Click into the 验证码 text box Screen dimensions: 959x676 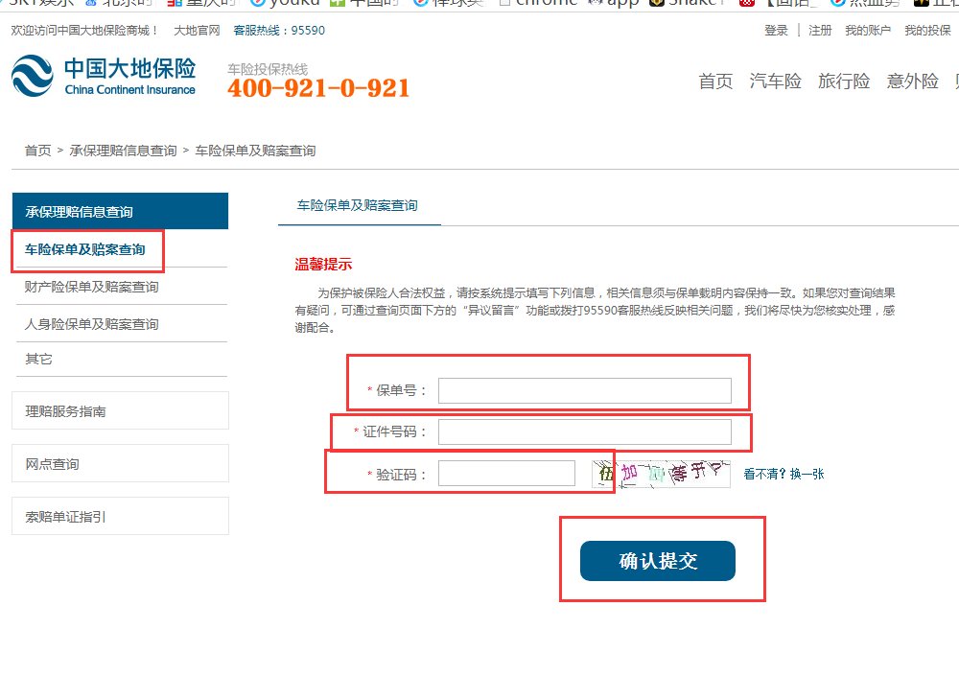click(506, 473)
